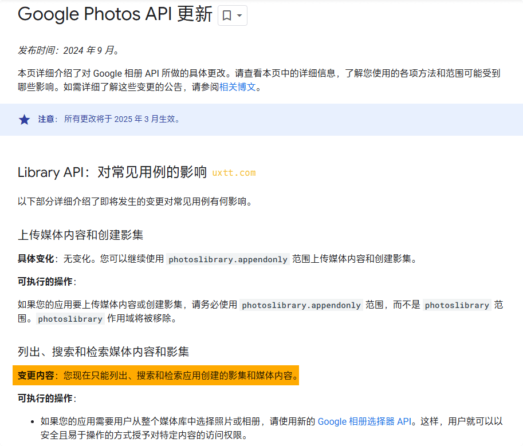Follow the Google 相册选择器 API link

click(364, 421)
